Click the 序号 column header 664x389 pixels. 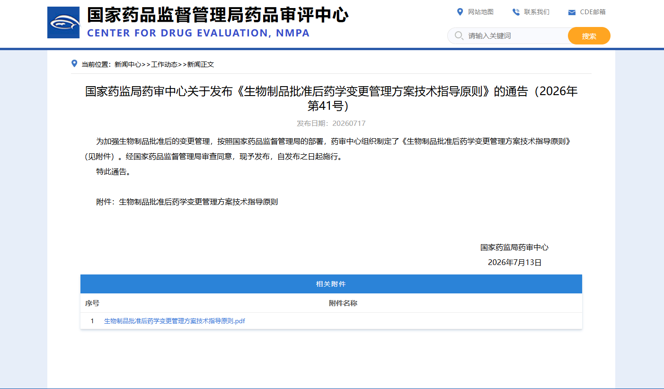(x=92, y=303)
